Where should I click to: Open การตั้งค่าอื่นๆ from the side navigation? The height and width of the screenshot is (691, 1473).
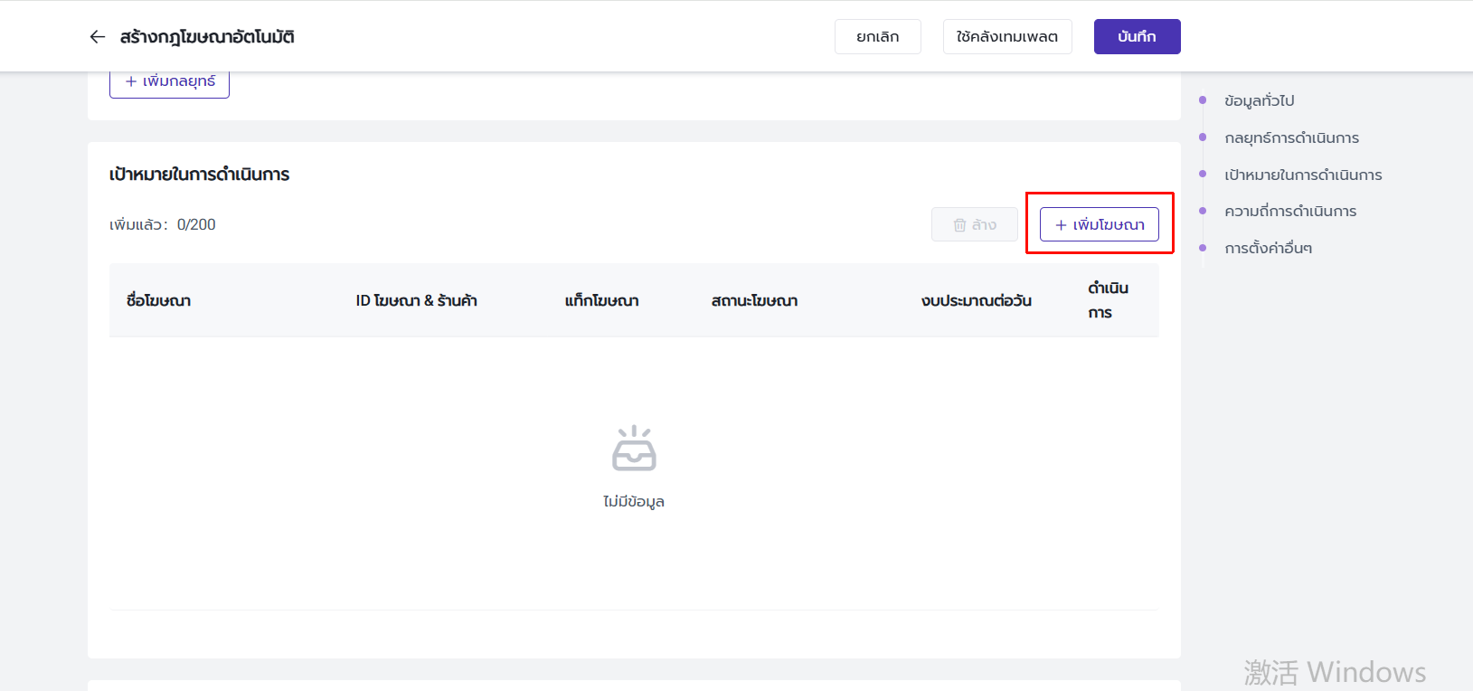pos(1268,248)
